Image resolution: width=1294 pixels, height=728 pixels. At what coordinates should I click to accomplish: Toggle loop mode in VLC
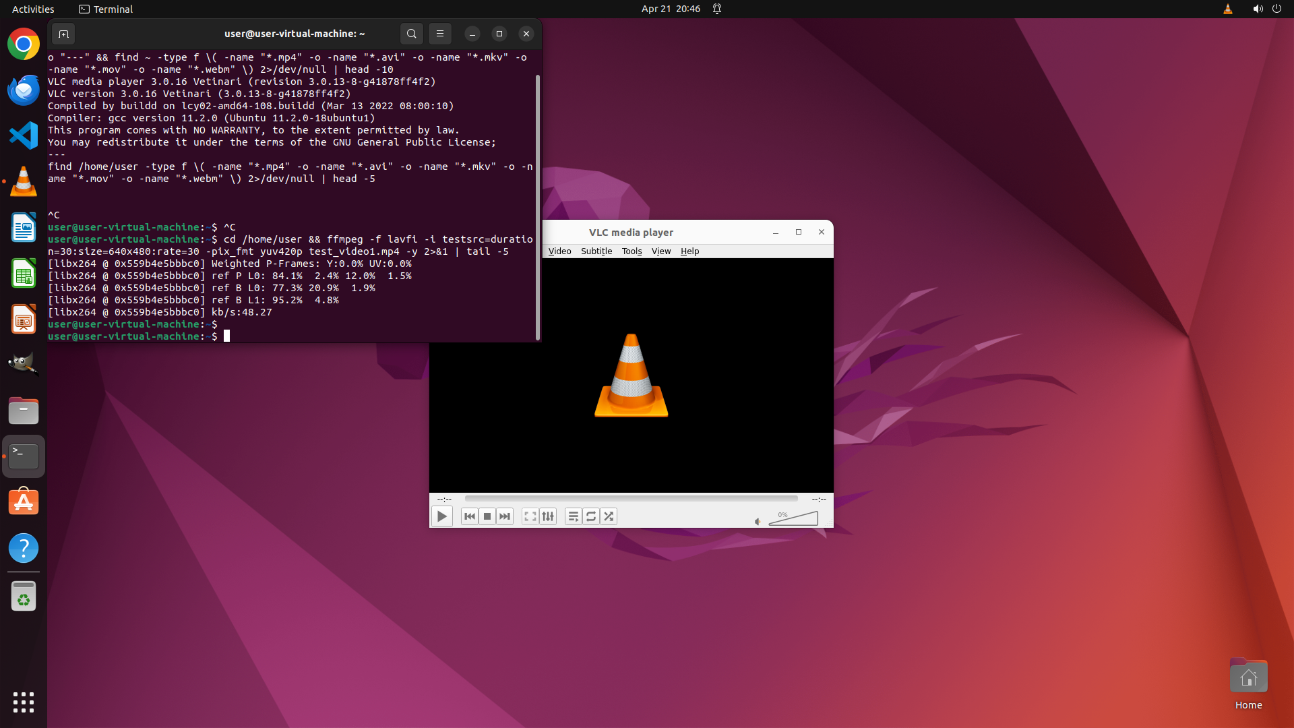[x=591, y=516]
